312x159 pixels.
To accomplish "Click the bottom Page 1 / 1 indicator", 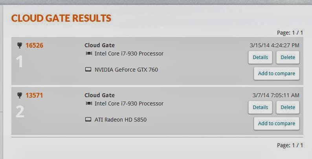I will [x=290, y=145].
